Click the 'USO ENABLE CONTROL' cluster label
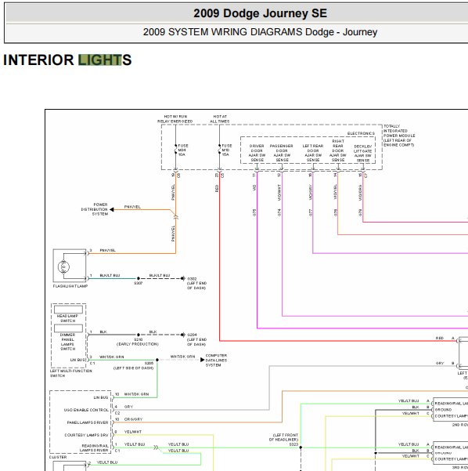 [86, 410]
